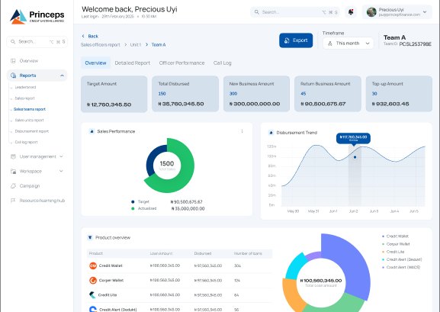Image resolution: width=440 pixels, height=312 pixels.
Task: Click the User management icon
Action: pos(13,156)
